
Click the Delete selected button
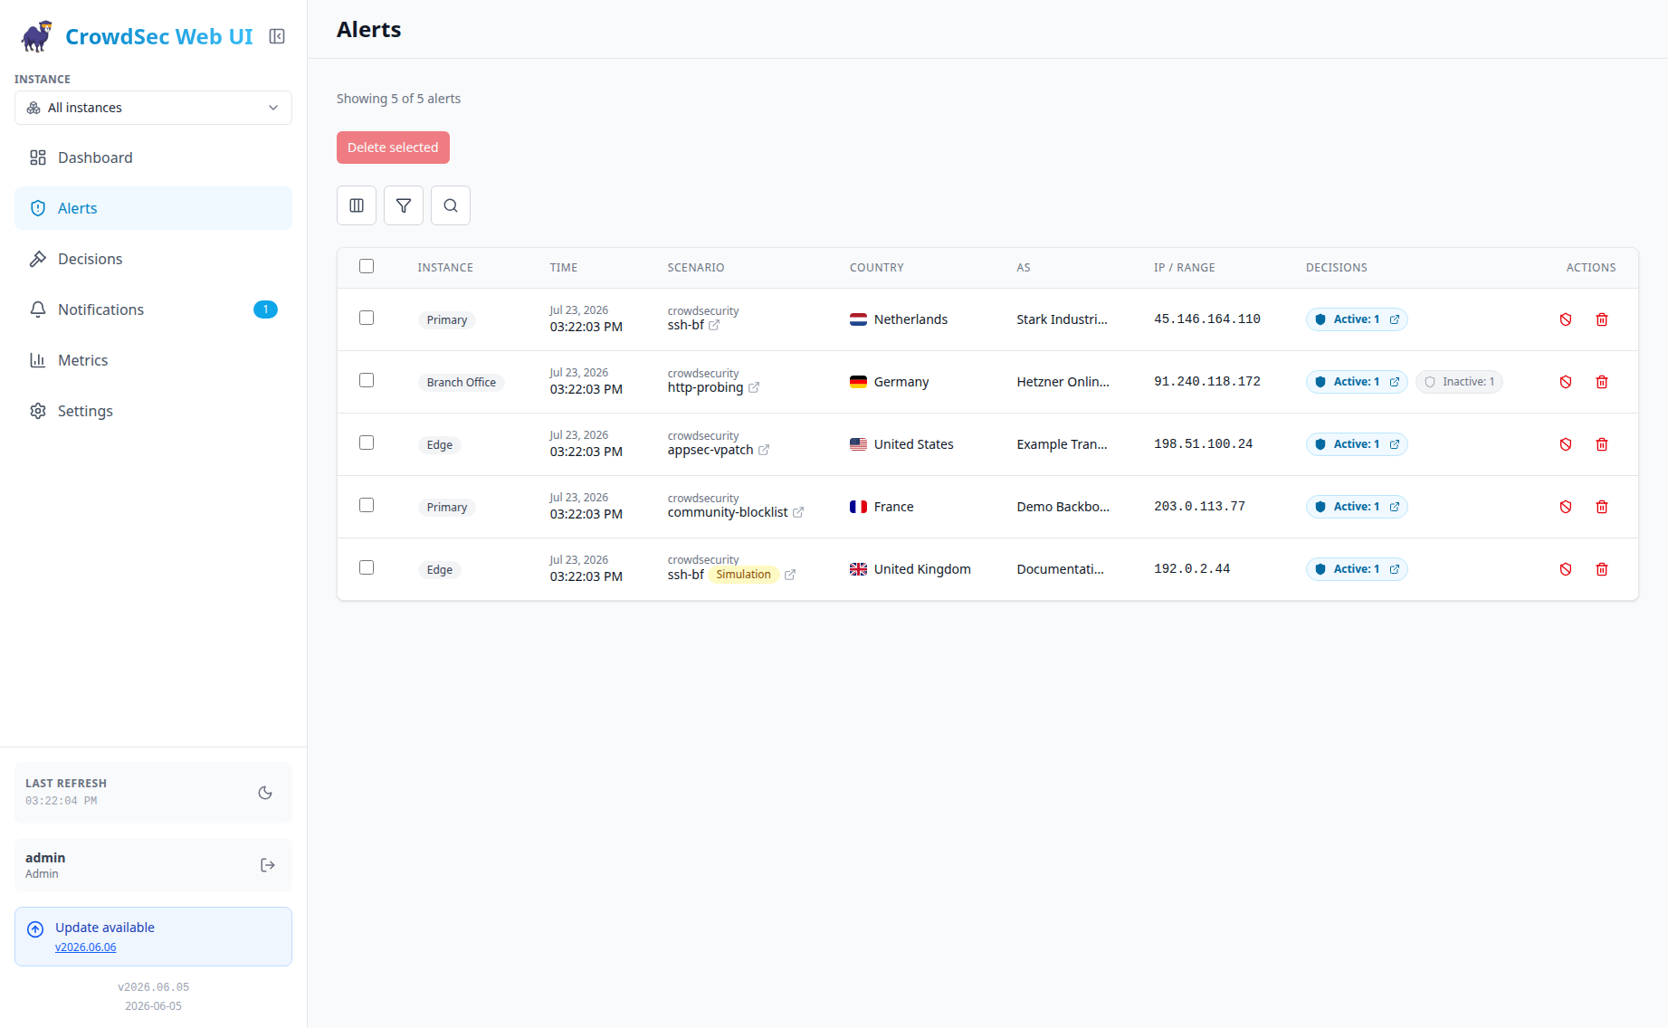(393, 148)
